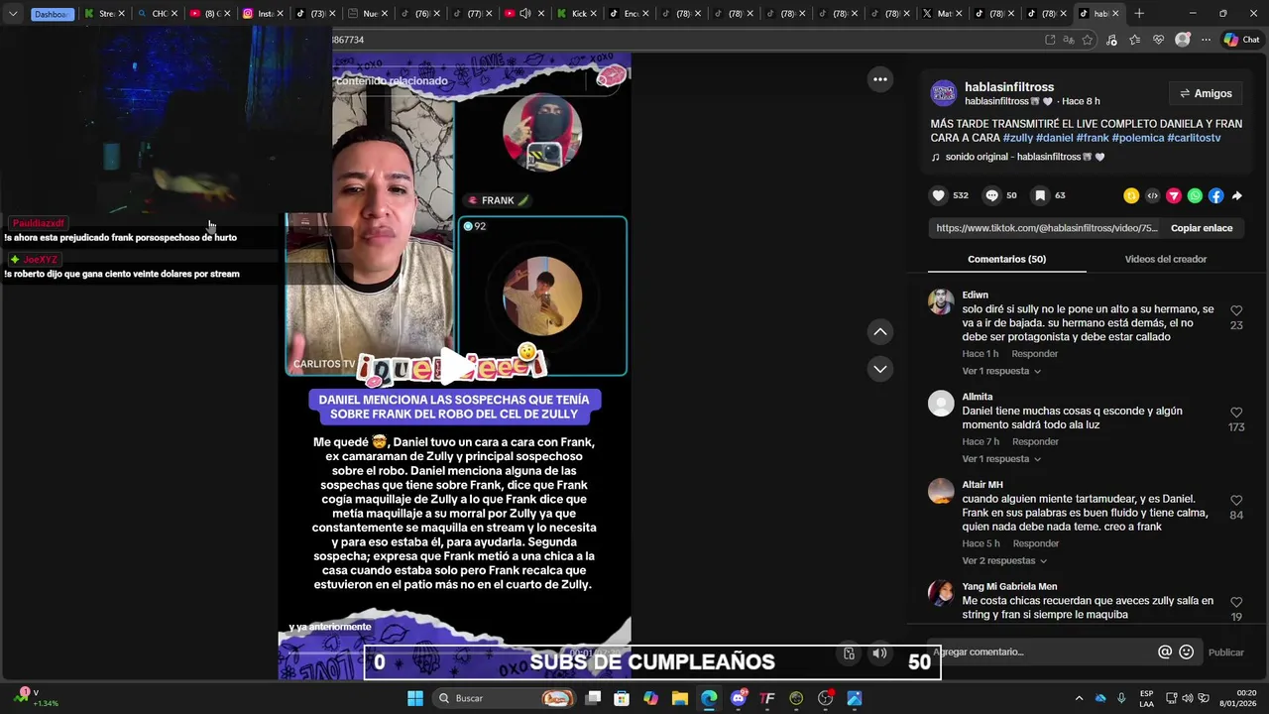Viewport: 1269px width, 714px height.
Task: Open the emoji picker in comment box
Action: 1186,652
